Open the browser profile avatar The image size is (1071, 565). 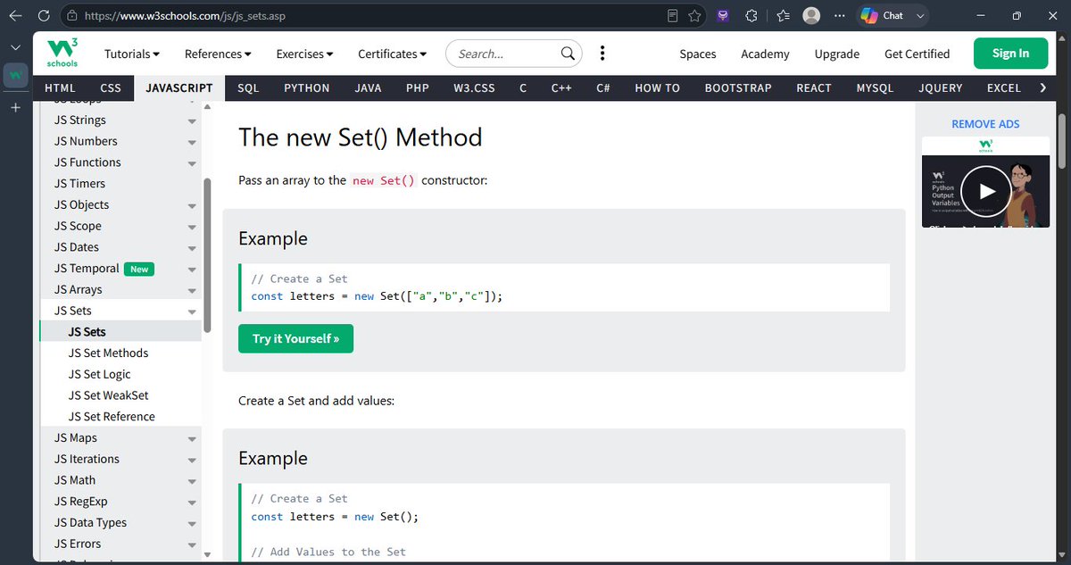[x=811, y=16]
